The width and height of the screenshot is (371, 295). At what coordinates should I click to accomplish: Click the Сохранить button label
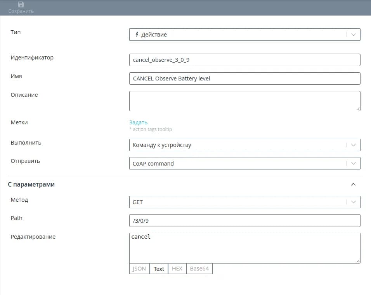tap(21, 11)
